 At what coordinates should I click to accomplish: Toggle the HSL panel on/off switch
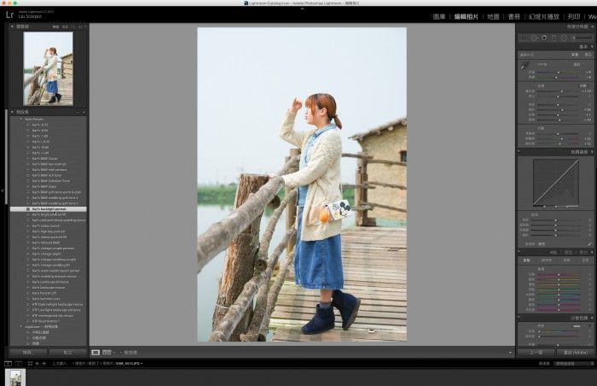(x=519, y=253)
